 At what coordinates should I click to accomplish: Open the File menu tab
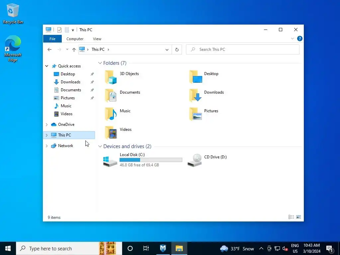(52, 39)
